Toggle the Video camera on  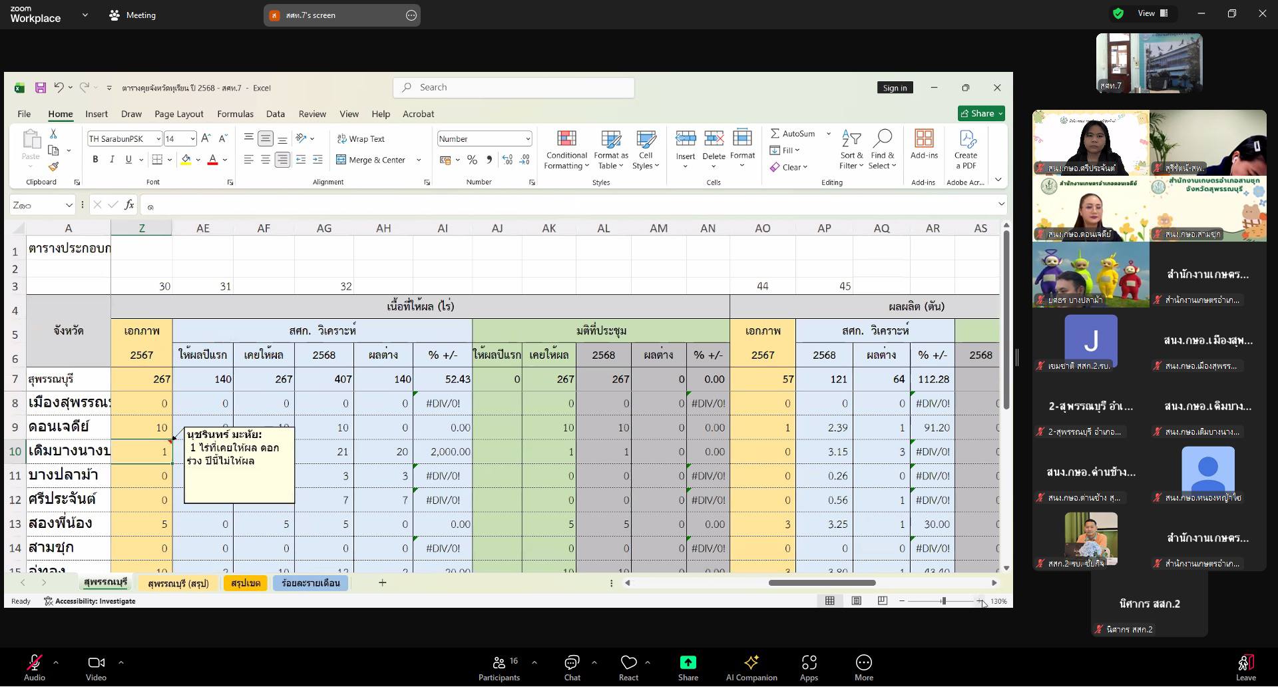(x=96, y=662)
